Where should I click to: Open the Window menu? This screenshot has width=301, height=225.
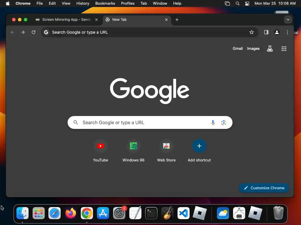pyautogui.click(x=160, y=4)
